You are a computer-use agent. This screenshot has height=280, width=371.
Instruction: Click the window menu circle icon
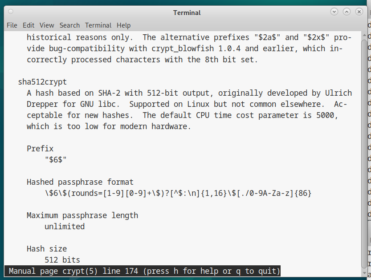(x=11, y=12)
